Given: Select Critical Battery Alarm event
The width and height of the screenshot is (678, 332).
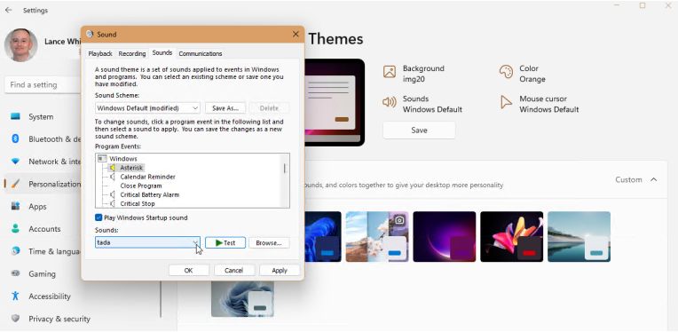Looking at the screenshot, I should pos(150,194).
